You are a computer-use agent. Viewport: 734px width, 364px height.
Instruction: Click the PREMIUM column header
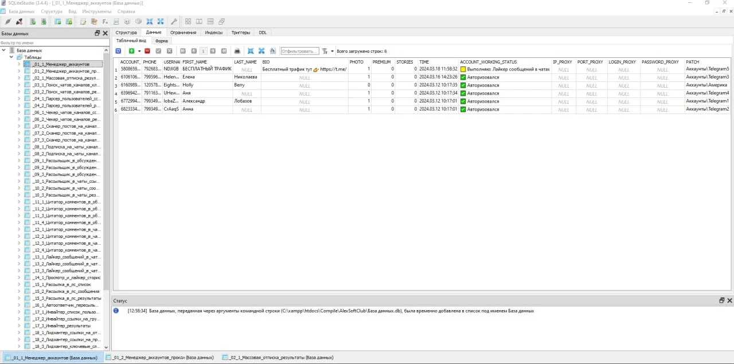(382, 62)
